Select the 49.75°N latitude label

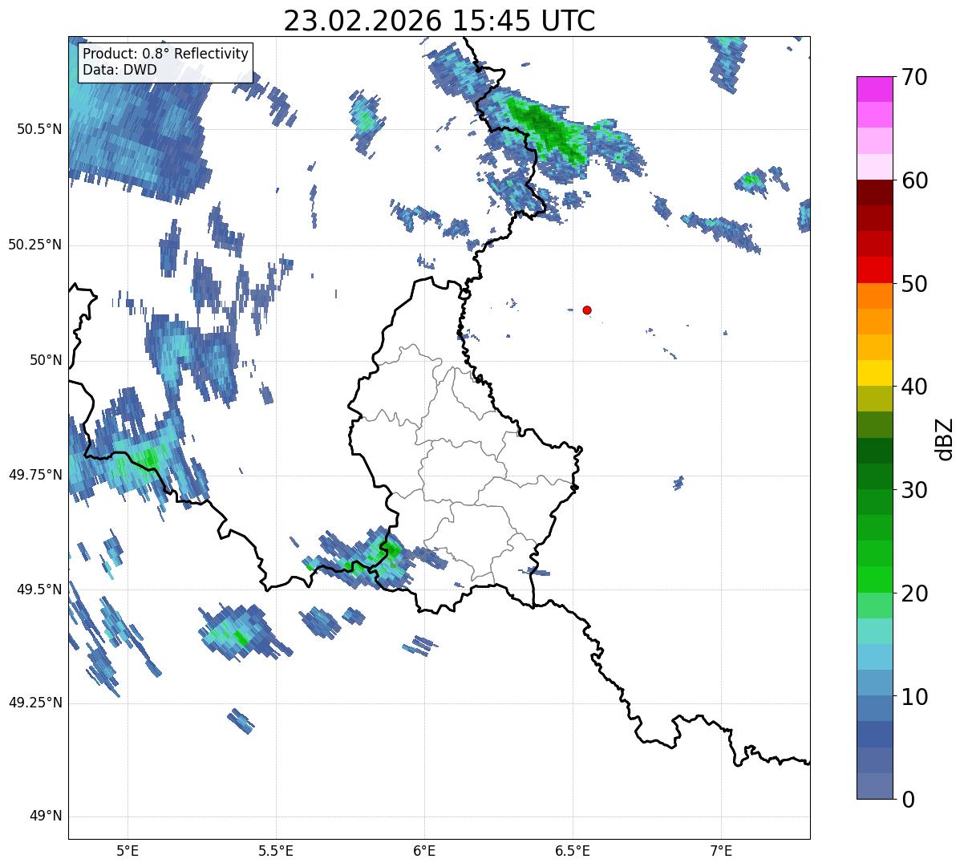coord(35,475)
